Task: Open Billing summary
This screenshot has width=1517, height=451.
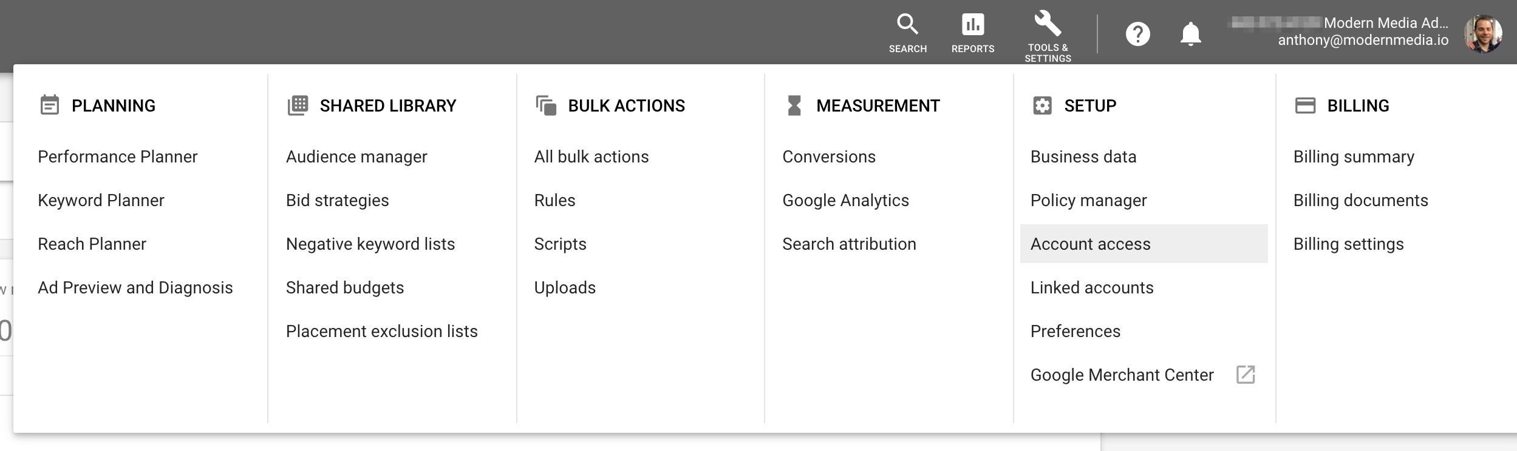Action: point(1354,157)
